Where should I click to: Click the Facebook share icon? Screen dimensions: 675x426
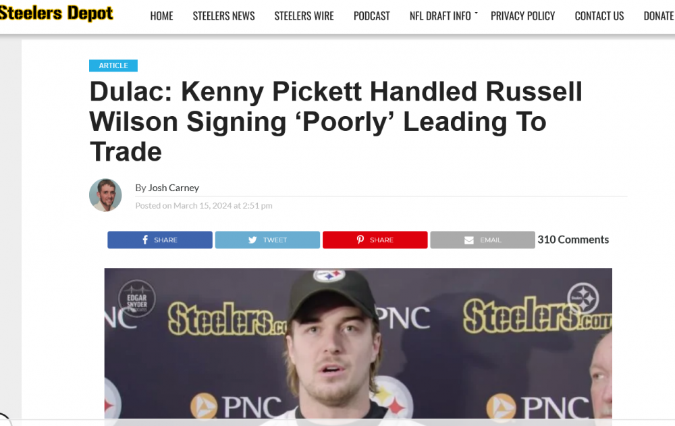pyautogui.click(x=145, y=240)
